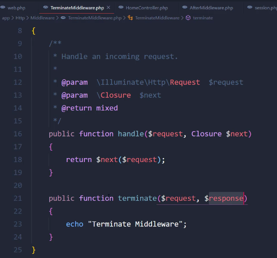Click the PHP file icon on the web.php tab
This screenshot has width=277, height=258.
[x=3, y=7]
